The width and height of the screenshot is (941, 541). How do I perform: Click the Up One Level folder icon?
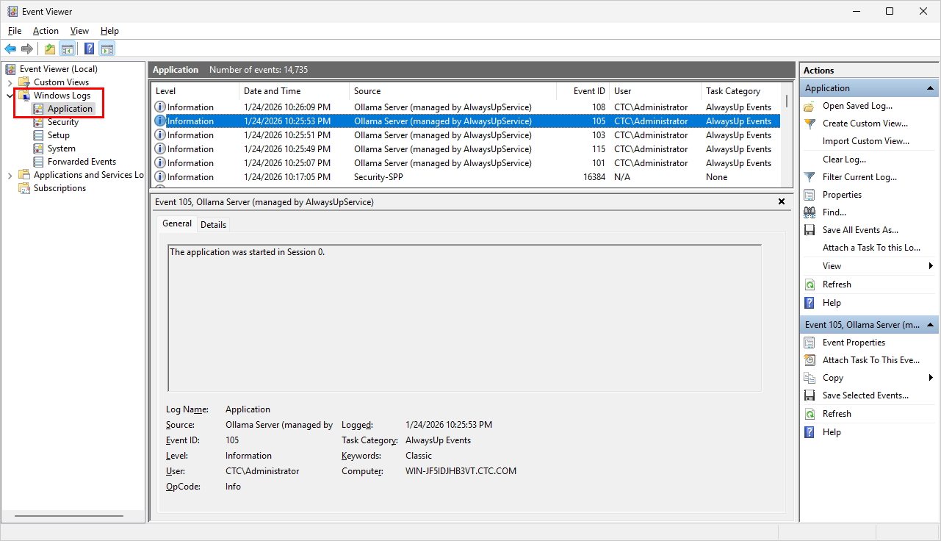pyautogui.click(x=49, y=49)
